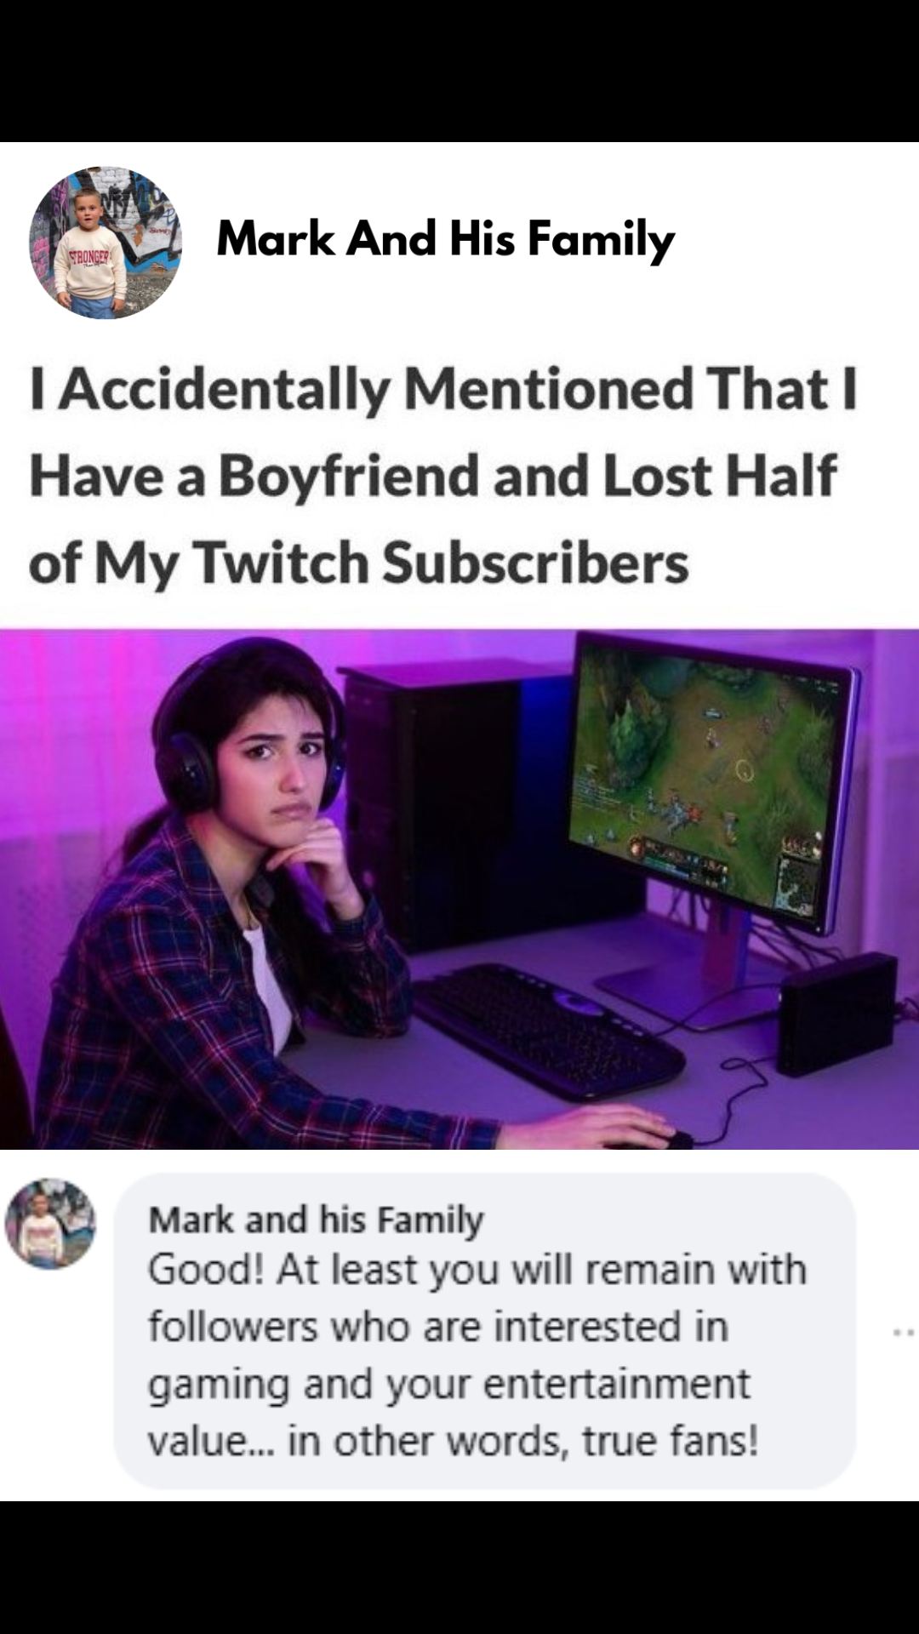Click the word 'Boyfriend' in the headline
The height and width of the screenshot is (1634, 919).
pyautogui.click(x=349, y=475)
